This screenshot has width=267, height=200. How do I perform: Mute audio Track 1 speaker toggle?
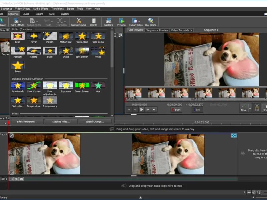pyautogui.click(x=16, y=179)
